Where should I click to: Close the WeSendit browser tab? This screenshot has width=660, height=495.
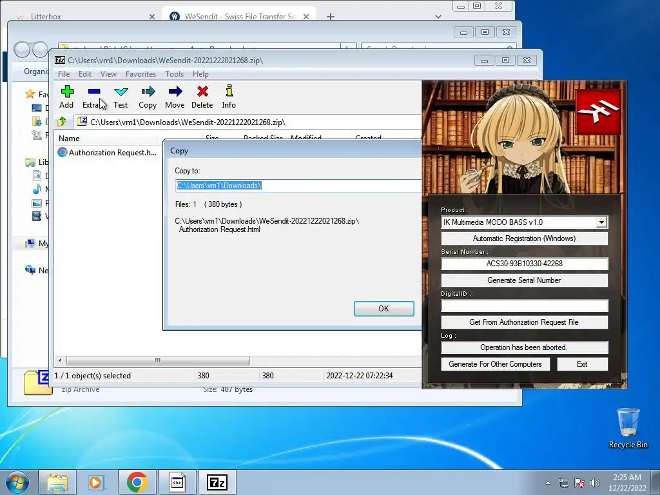(306, 17)
